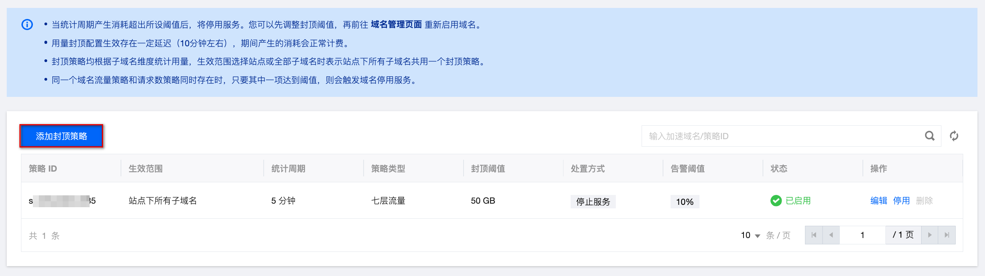Go to first page arrow icon
The width and height of the screenshot is (985, 276).
814,235
